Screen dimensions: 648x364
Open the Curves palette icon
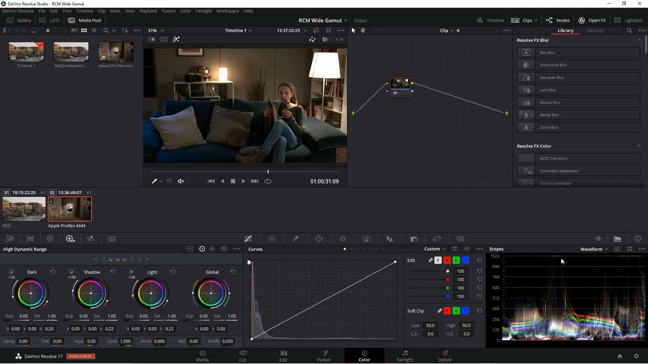click(x=248, y=239)
